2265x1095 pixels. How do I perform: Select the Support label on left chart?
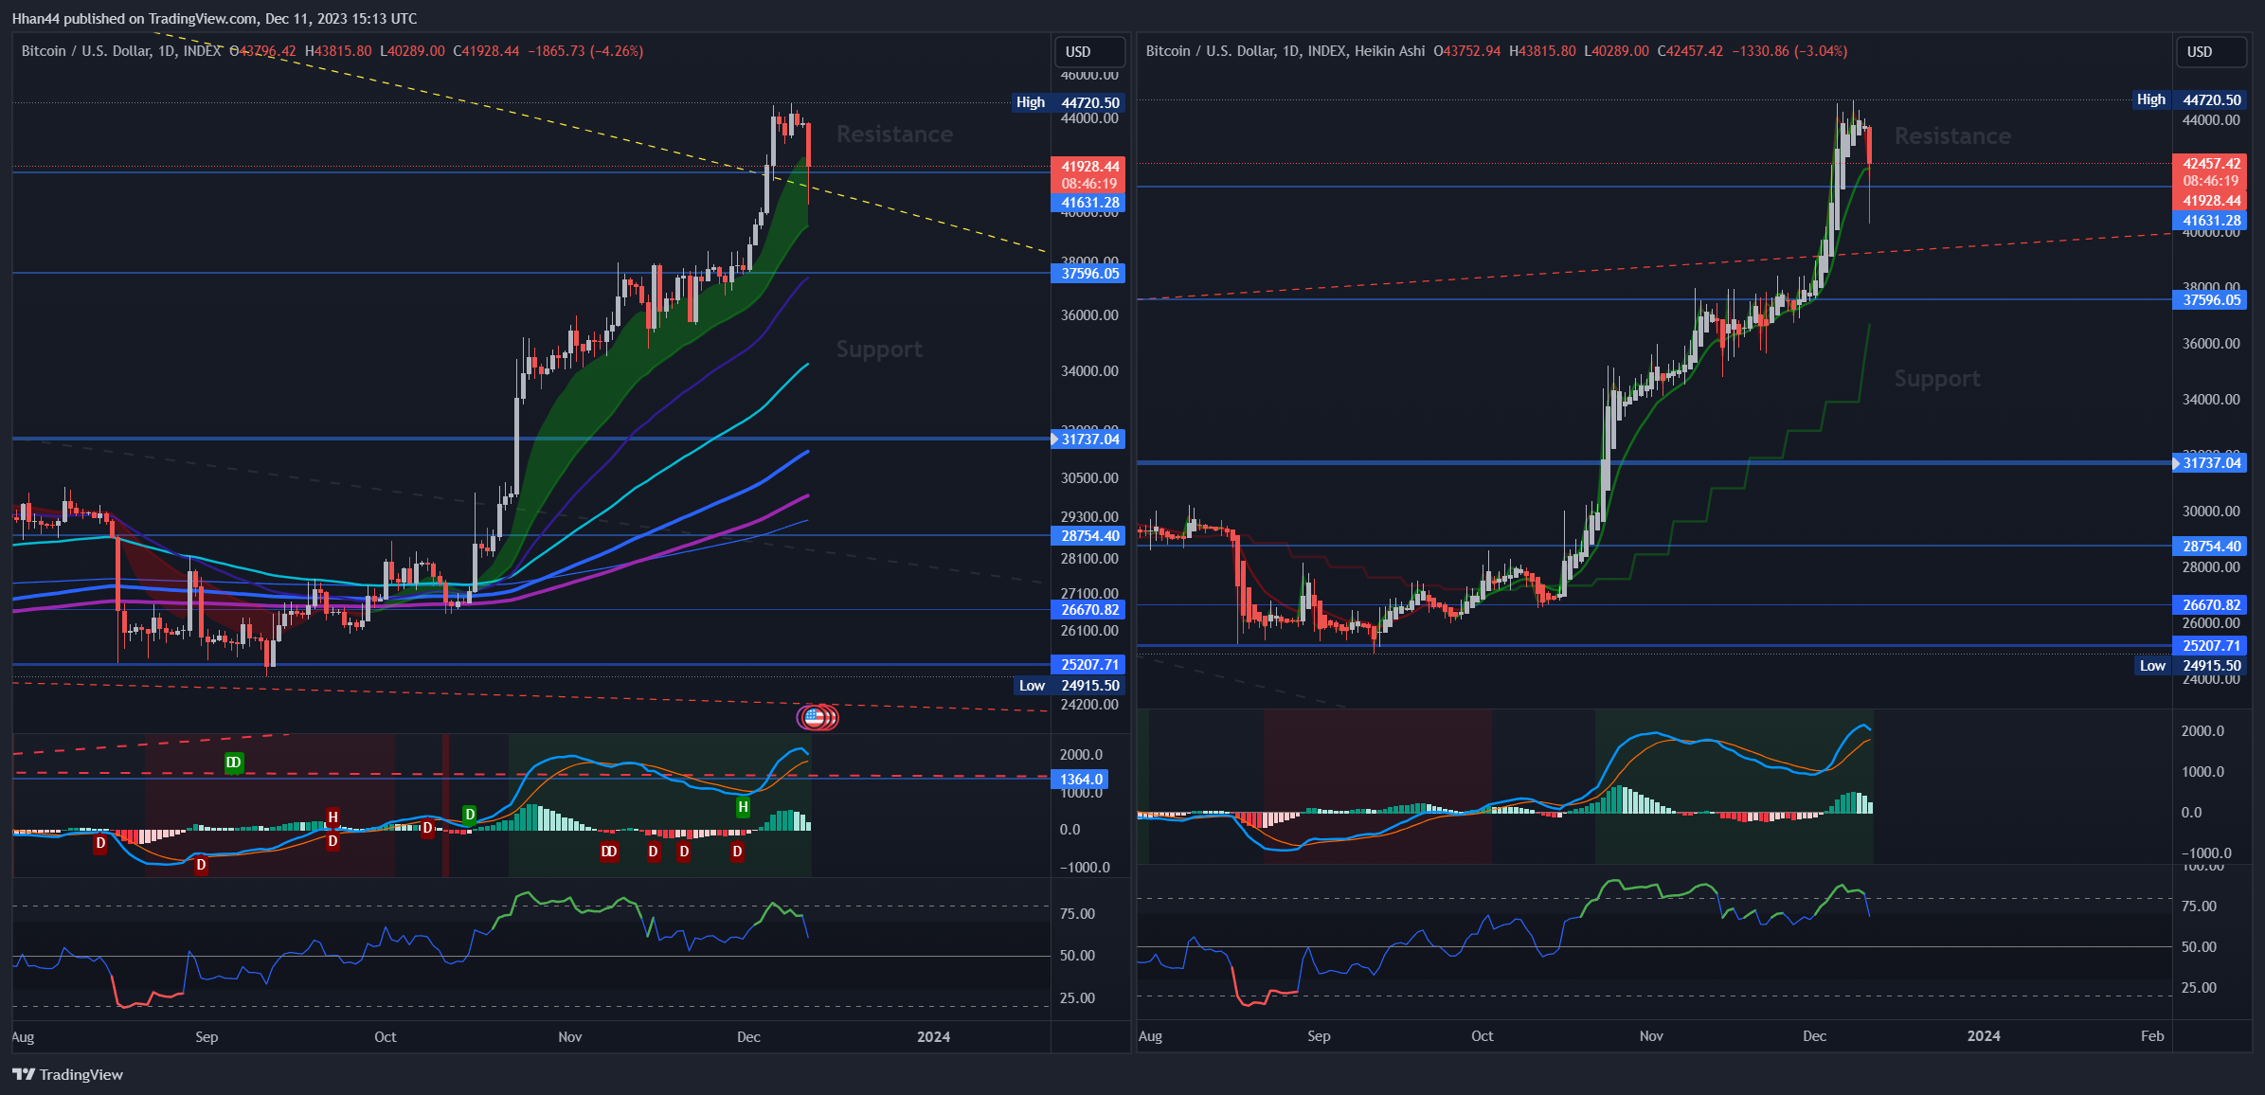coord(879,350)
